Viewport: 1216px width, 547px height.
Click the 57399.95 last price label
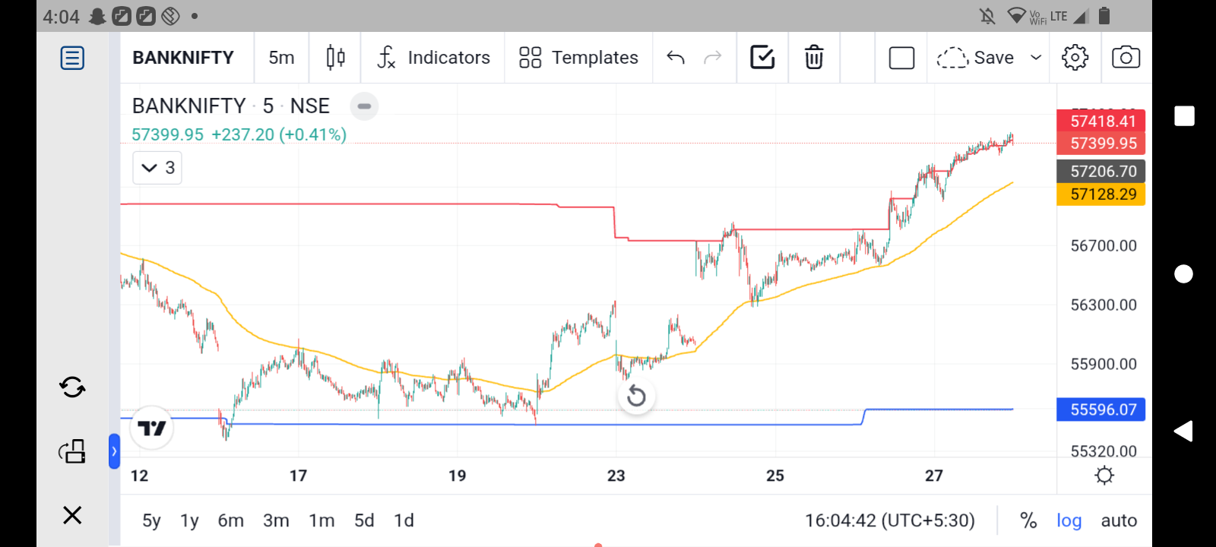coord(1101,144)
